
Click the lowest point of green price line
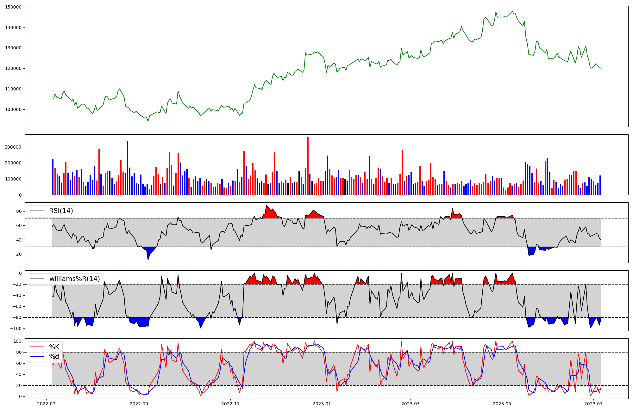coord(148,121)
